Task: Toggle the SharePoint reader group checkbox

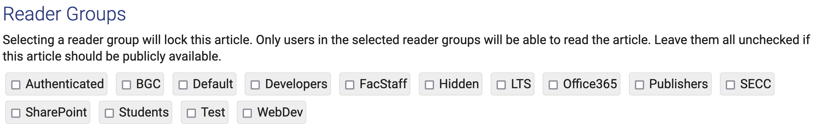Action: click(x=16, y=113)
